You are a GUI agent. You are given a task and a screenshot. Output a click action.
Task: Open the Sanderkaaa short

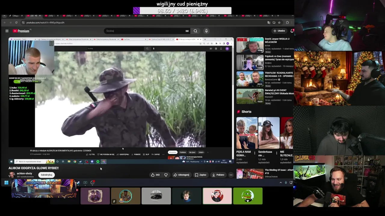[269, 133]
